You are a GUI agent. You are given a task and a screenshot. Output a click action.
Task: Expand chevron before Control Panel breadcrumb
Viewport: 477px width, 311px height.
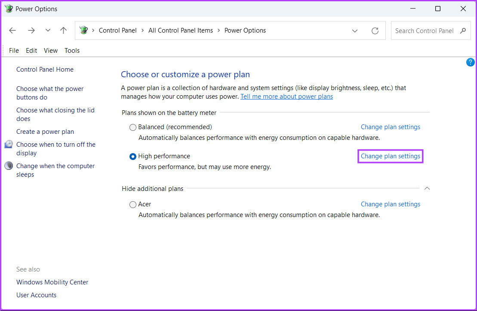(93, 30)
